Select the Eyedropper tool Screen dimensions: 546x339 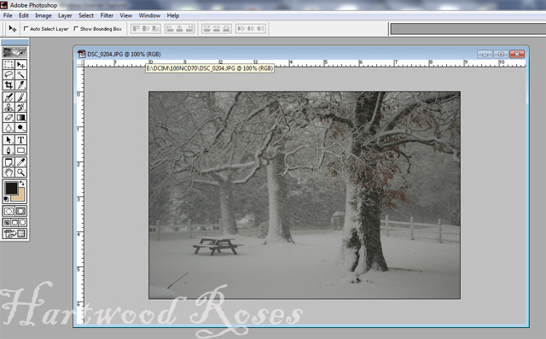[20, 162]
